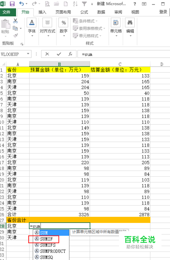Click cell with value 220

tap(60, 162)
